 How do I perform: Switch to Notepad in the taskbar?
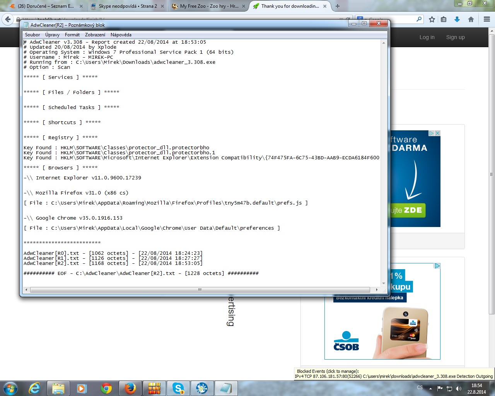tap(226, 388)
